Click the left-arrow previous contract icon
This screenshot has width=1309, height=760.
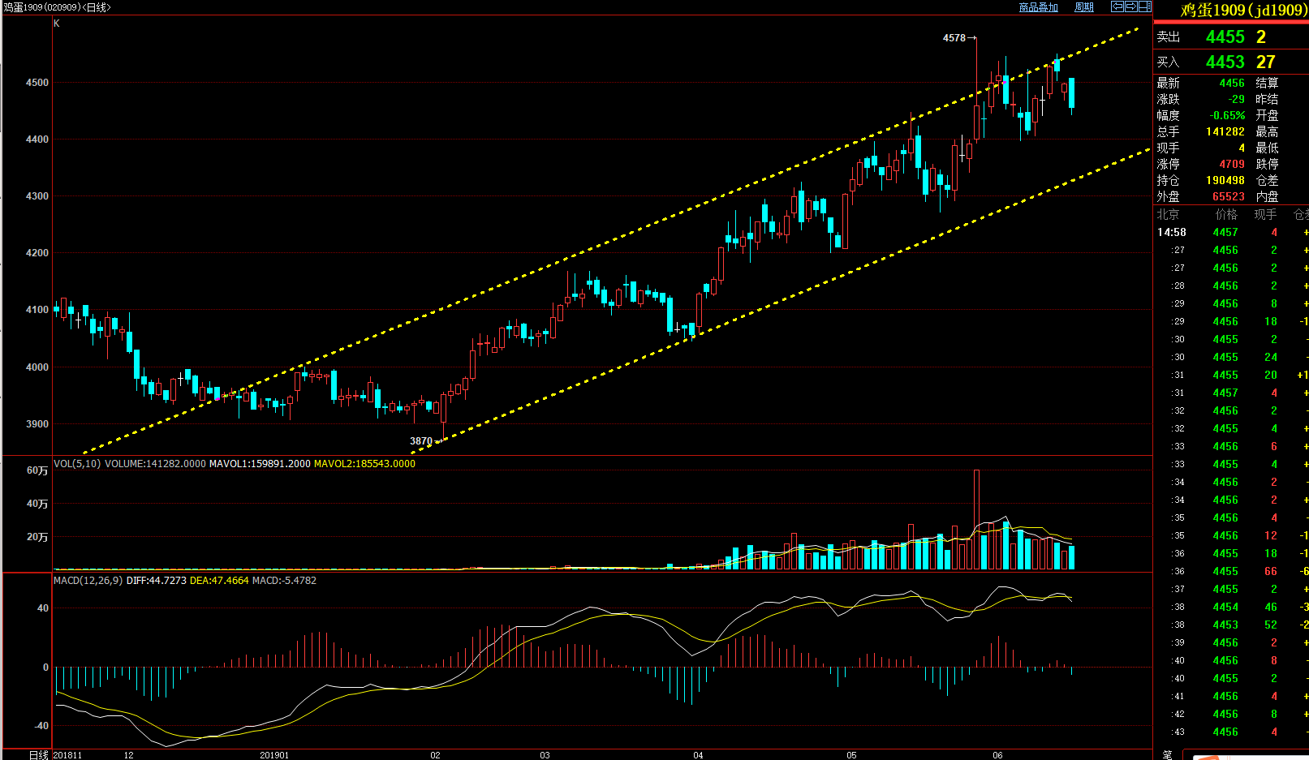coord(1117,6)
